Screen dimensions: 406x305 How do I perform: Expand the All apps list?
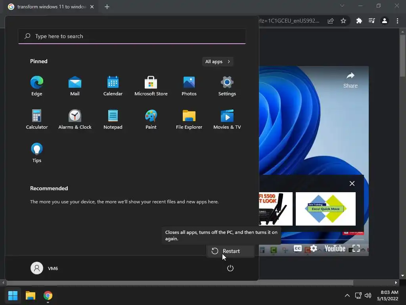(218, 62)
